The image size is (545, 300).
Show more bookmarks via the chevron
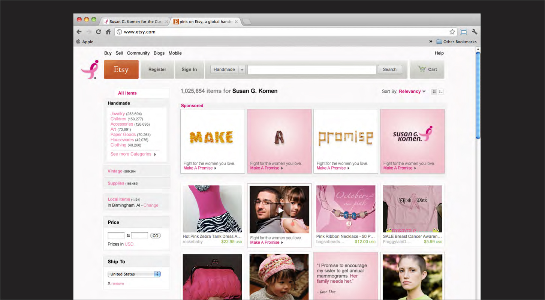tap(431, 42)
